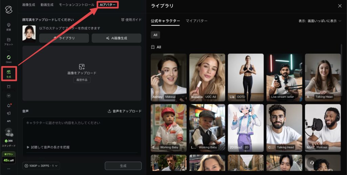Screen dimensions: 347x175
Task: Click the AI画像生成 button
Action: pos(116,38)
